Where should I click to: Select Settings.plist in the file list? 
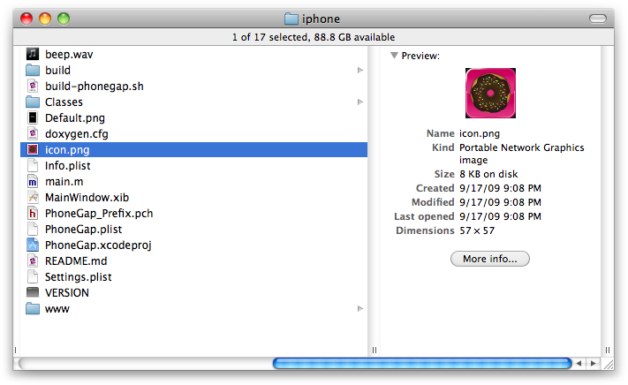(78, 276)
